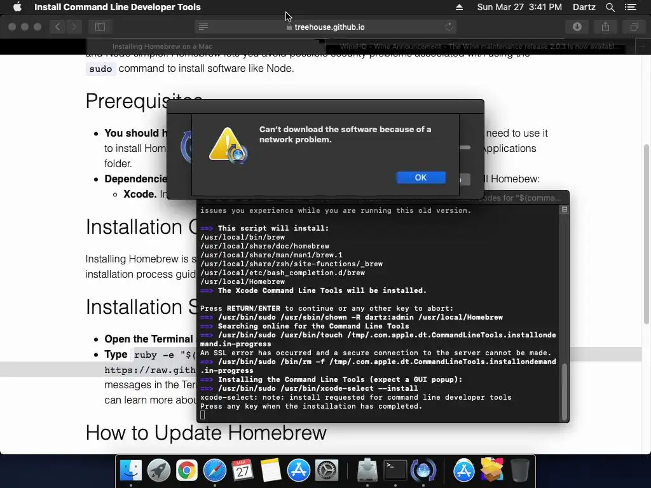Open the App Store beside Notes in the Dock
Image resolution: width=651 pixels, height=488 pixels.
[299, 471]
